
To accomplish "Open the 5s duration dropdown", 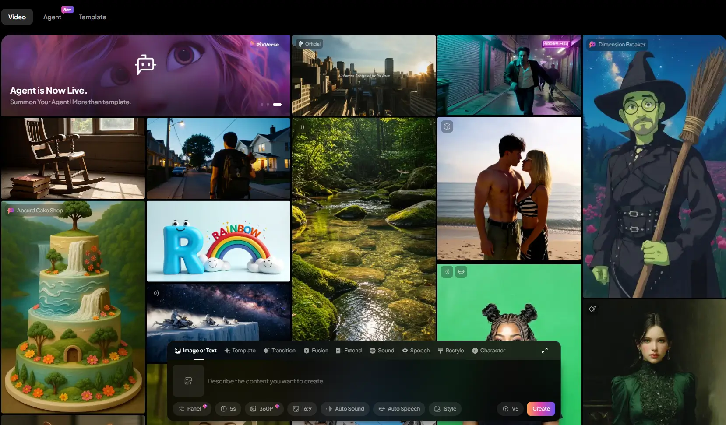I will 228,409.
